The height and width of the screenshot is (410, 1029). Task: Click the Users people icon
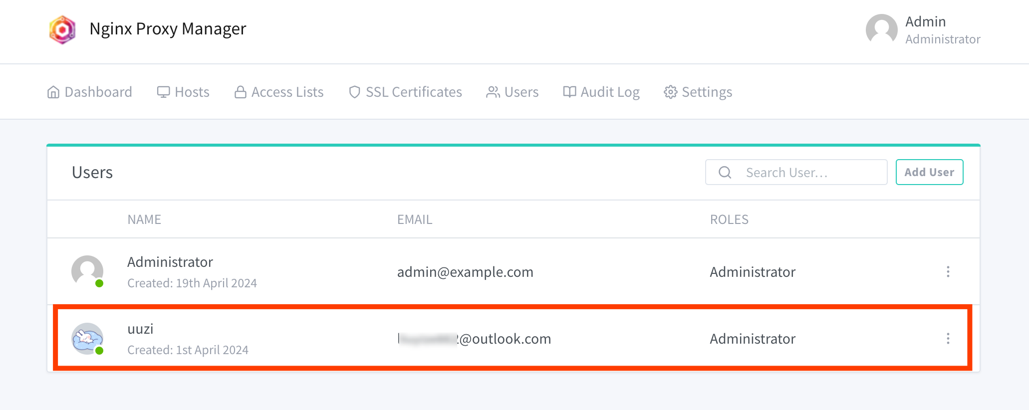click(493, 92)
